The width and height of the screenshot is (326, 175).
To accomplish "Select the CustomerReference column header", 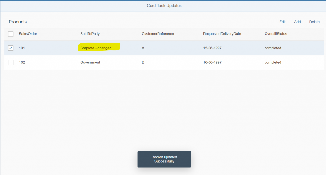I will pyautogui.click(x=158, y=34).
